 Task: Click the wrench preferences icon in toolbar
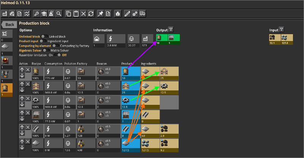(x=37, y=14)
